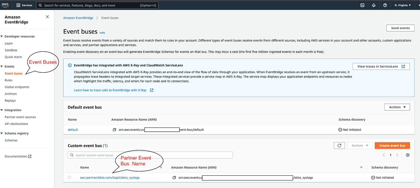Click the info circle icon in X-Ray banner
The width and height of the screenshot is (420, 188).
[70, 65]
